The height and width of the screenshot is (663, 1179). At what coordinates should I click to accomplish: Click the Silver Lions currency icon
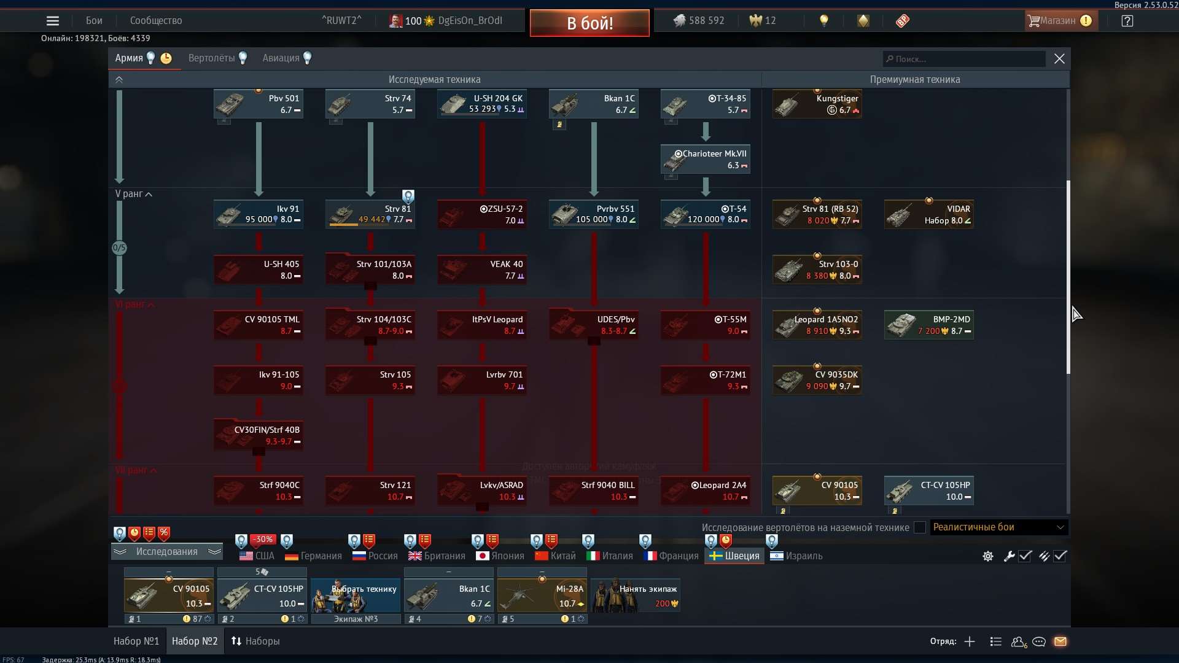point(680,20)
